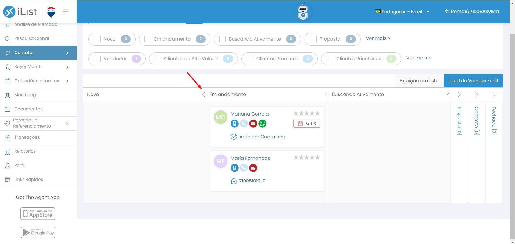Click Mariana Correia's mobile phone icon
515x244 pixels.
235,124
